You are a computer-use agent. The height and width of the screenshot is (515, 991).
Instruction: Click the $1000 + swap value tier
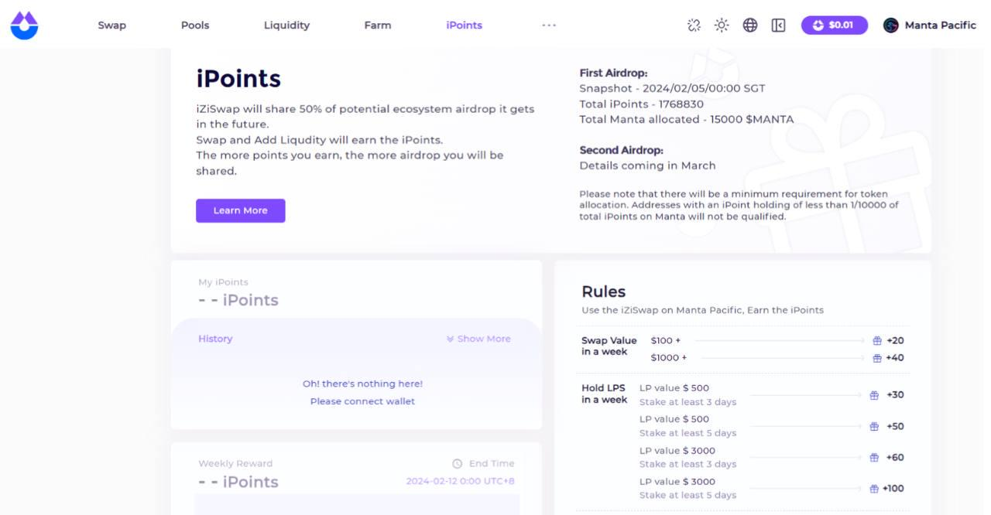tap(669, 357)
